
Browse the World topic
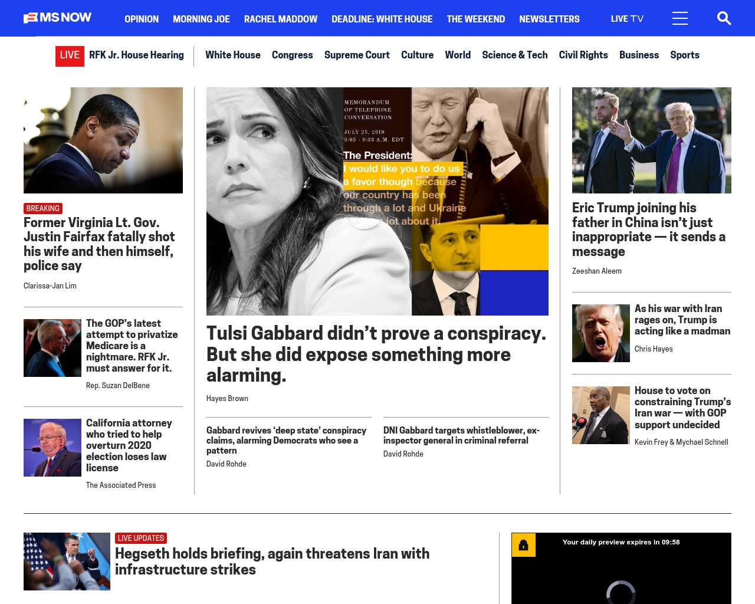click(x=458, y=55)
